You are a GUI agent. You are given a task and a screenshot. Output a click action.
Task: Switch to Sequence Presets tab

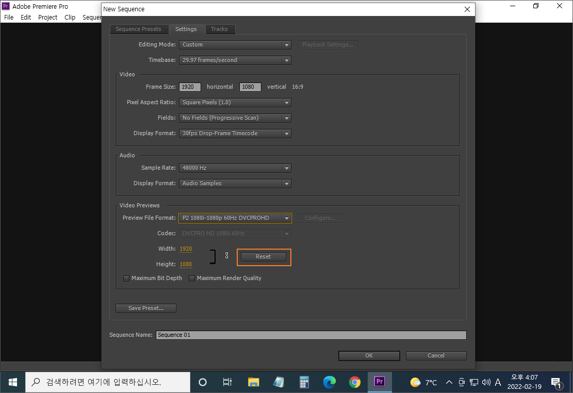point(139,29)
